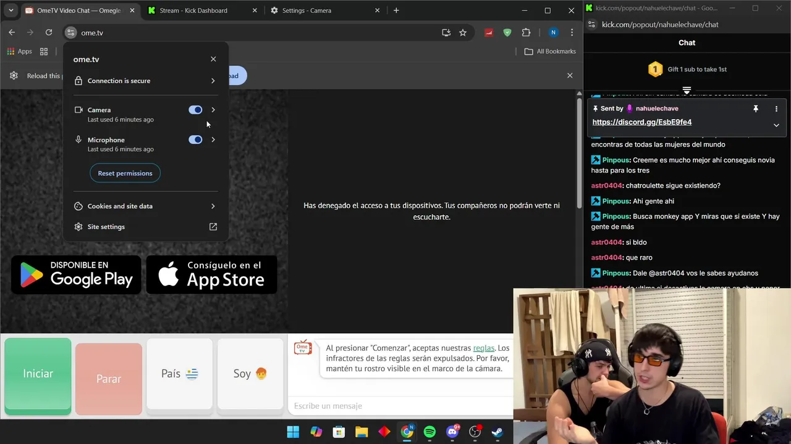The image size is (791, 444).
Task: Open a new browser tab
Action: pos(396,10)
